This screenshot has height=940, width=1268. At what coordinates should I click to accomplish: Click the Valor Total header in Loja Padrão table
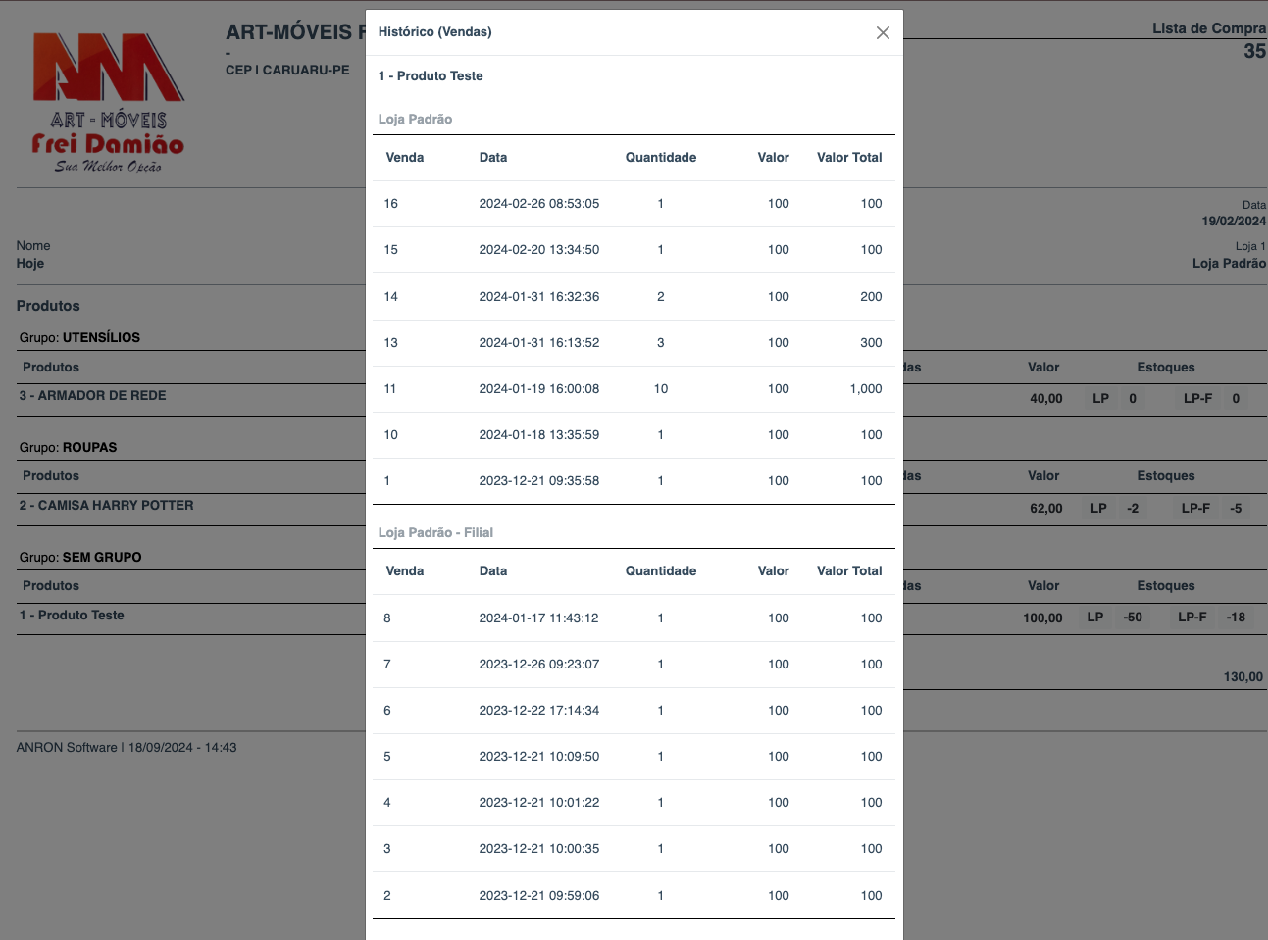(x=848, y=158)
